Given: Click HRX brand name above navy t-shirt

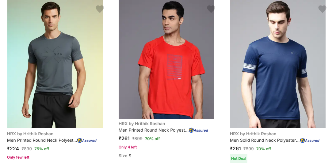Looking at the screenshot, I should (253, 134).
